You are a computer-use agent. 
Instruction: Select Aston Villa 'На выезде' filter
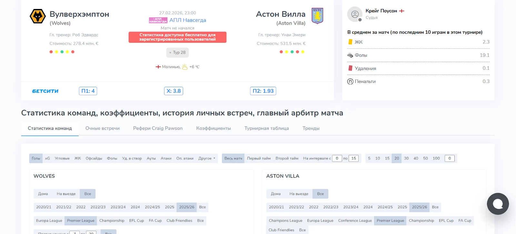pos(299,194)
